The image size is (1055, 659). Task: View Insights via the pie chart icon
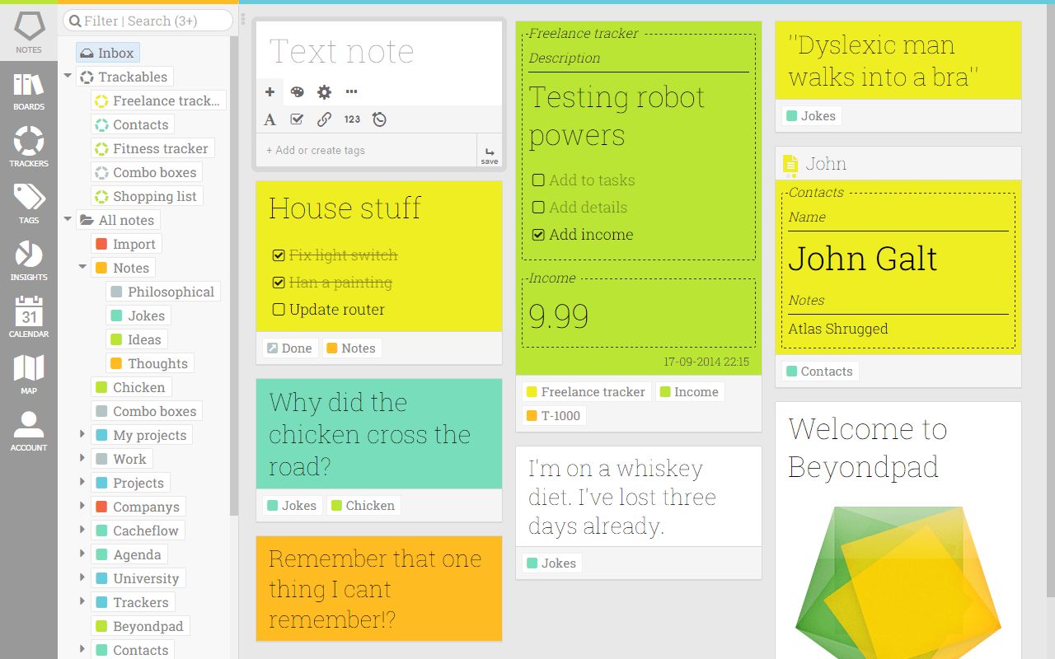click(x=29, y=261)
